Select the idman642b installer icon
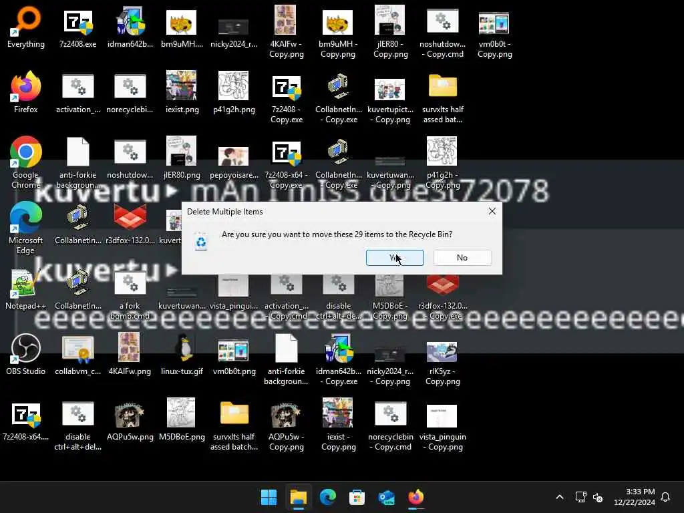This screenshot has width=684, height=513. pyautogui.click(x=130, y=27)
